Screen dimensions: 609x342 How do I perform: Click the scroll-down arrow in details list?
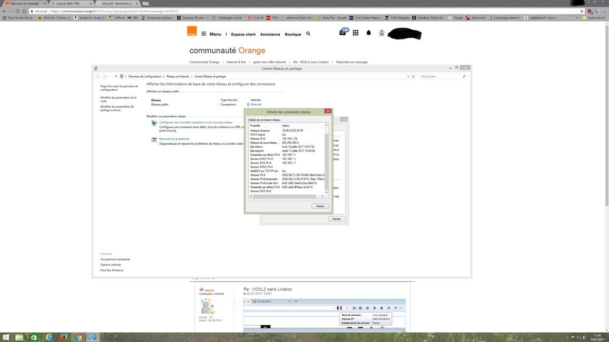click(326, 192)
